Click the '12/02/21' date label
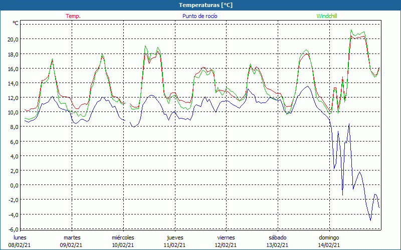The width and height of the screenshot is (401, 250). tap(226, 245)
